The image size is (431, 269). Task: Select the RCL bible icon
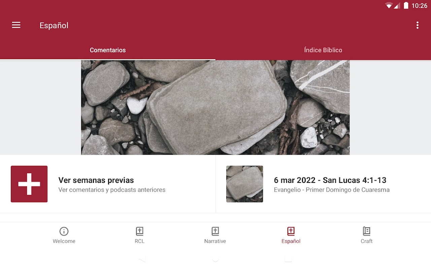tap(139, 231)
